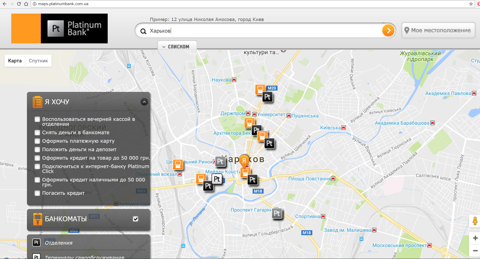The height and width of the screenshot is (259, 480).
Task: Click the Спортивна metro station label
Action: (x=308, y=216)
